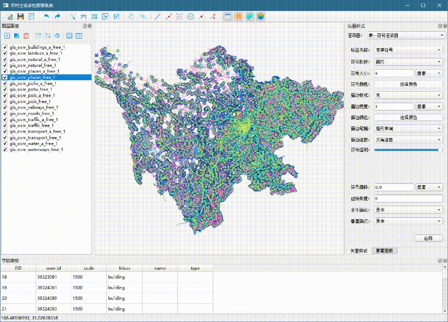448x322 pixels.
Task: Click the layers stack icon on the toolbar
Action: coord(260,16)
